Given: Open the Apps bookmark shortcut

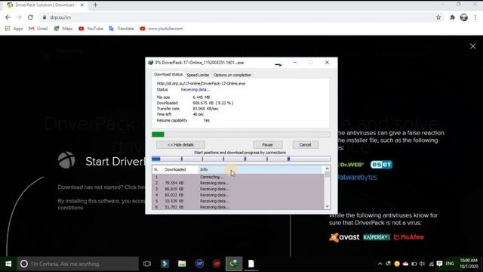Looking at the screenshot, I should point(14,29).
